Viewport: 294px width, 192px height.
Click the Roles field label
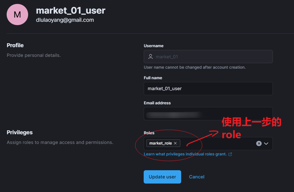click(149, 133)
